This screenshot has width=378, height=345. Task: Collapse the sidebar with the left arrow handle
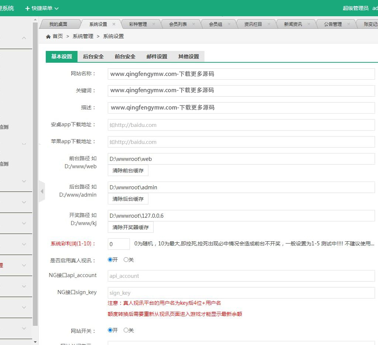pos(42,191)
